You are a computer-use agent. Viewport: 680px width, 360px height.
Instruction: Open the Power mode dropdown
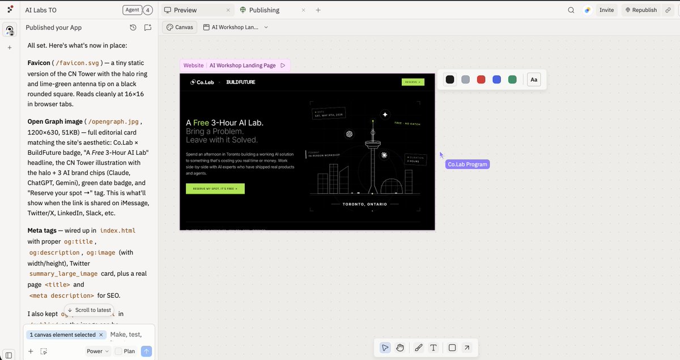click(97, 351)
